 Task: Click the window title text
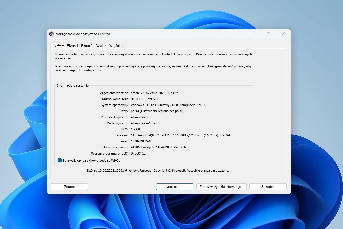(83, 34)
